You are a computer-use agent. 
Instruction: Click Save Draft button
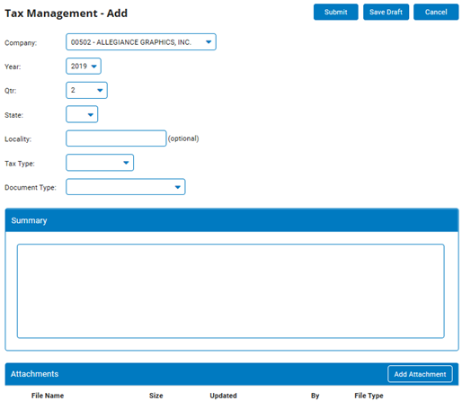click(x=386, y=12)
